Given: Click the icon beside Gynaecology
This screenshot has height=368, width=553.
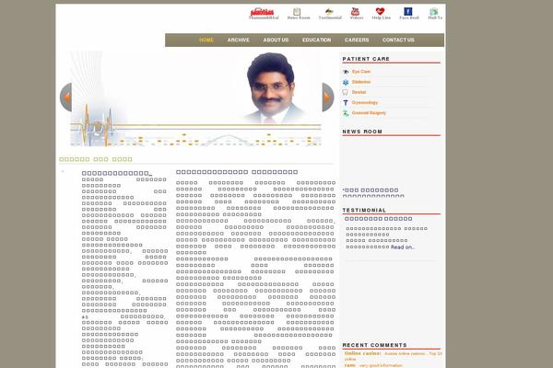Looking at the screenshot, I should coord(346,102).
